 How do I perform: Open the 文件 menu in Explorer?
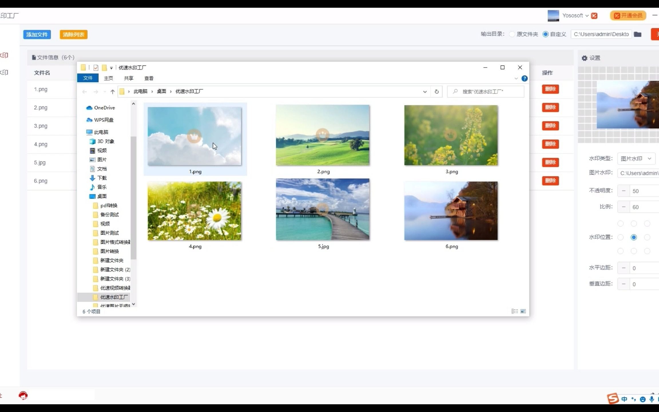[88, 78]
